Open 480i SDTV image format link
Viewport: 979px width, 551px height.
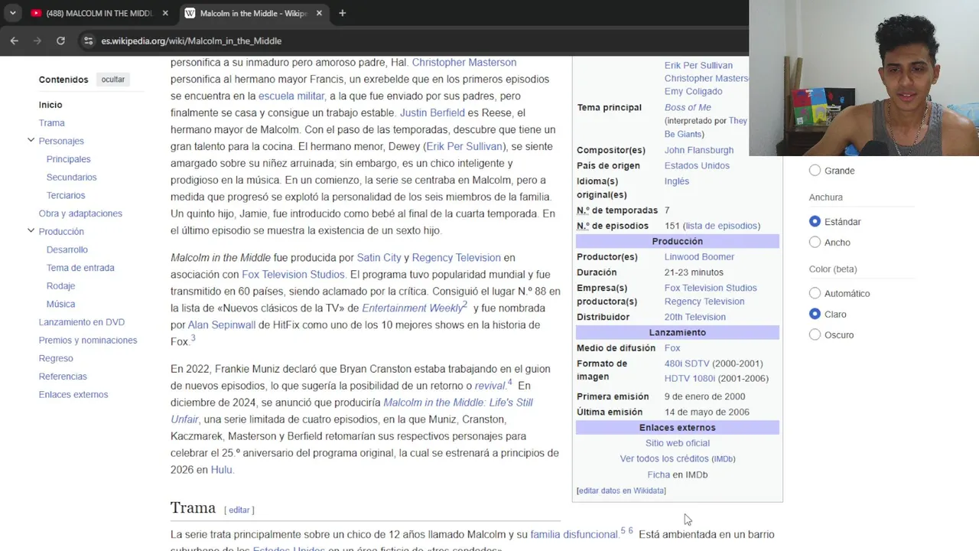(687, 364)
